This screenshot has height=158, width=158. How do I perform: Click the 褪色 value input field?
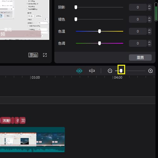point(138,19)
